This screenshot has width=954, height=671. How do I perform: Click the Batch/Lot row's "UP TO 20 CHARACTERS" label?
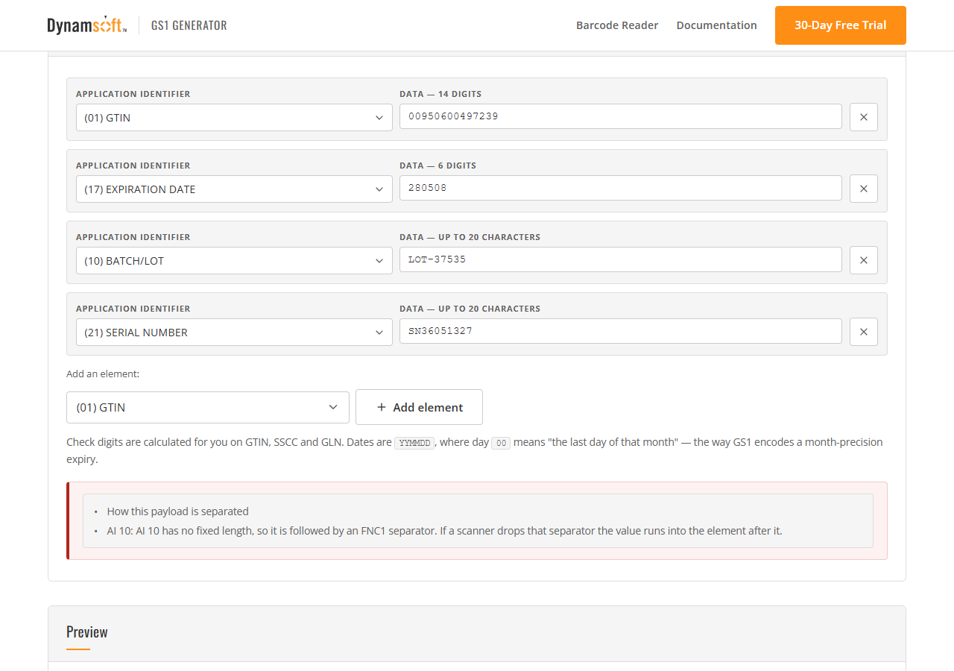point(470,237)
